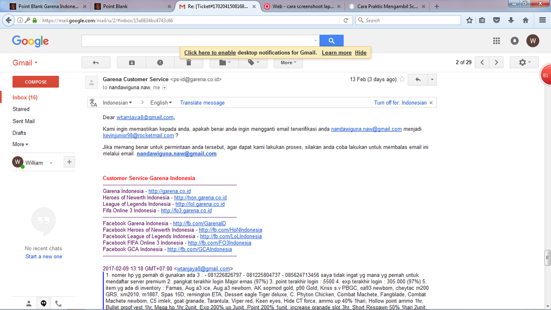Click into the Gmail search field

click(x=197, y=41)
